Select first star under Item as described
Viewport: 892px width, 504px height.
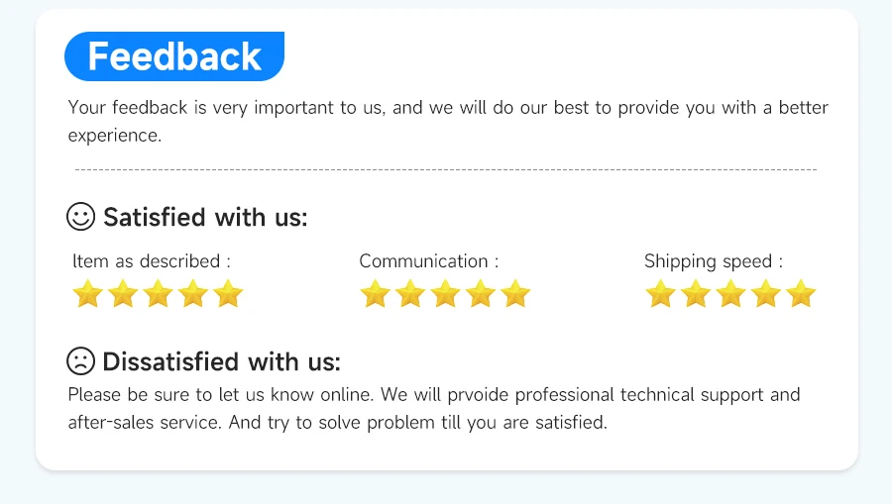[87, 294]
